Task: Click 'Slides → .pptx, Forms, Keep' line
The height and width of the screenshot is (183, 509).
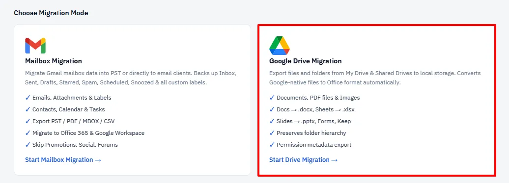Action: pyautogui.click(x=310, y=121)
